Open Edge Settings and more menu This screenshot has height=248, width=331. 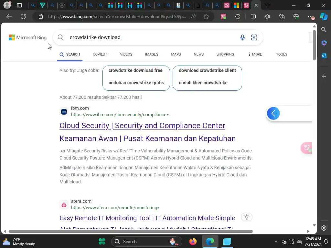point(311,16)
